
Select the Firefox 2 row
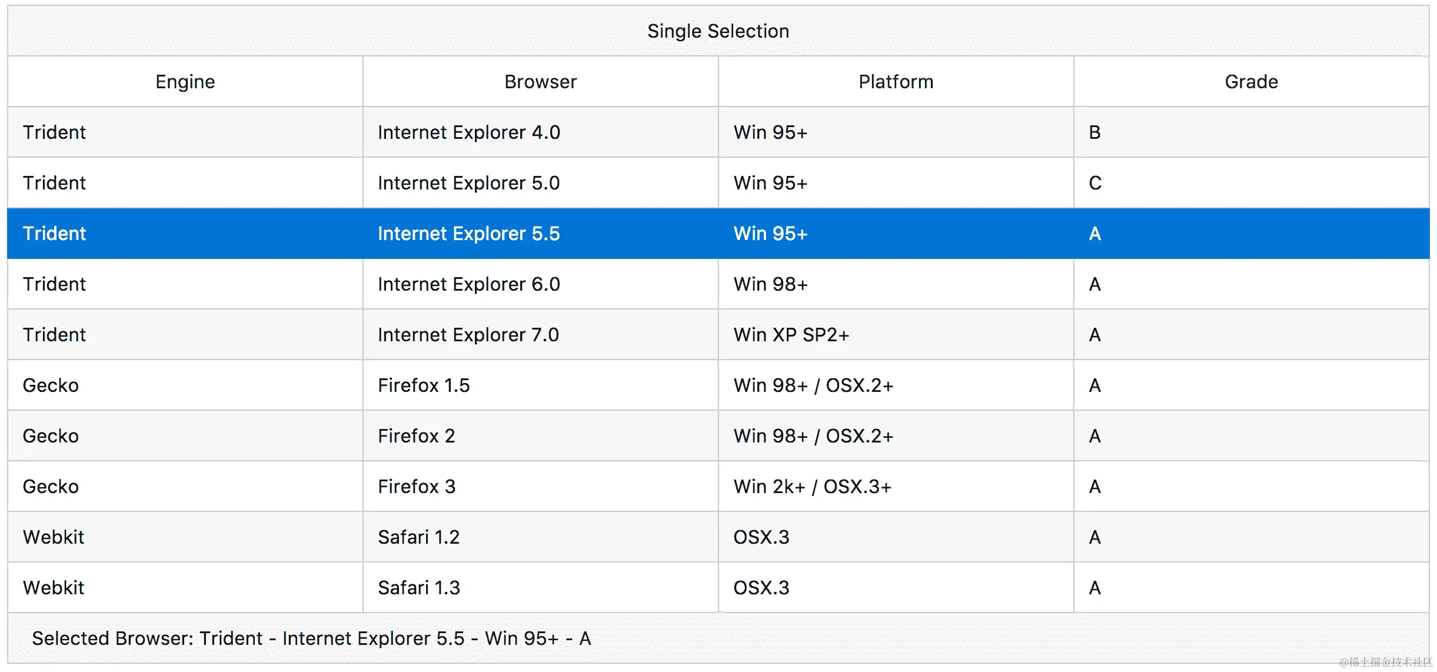point(417,436)
